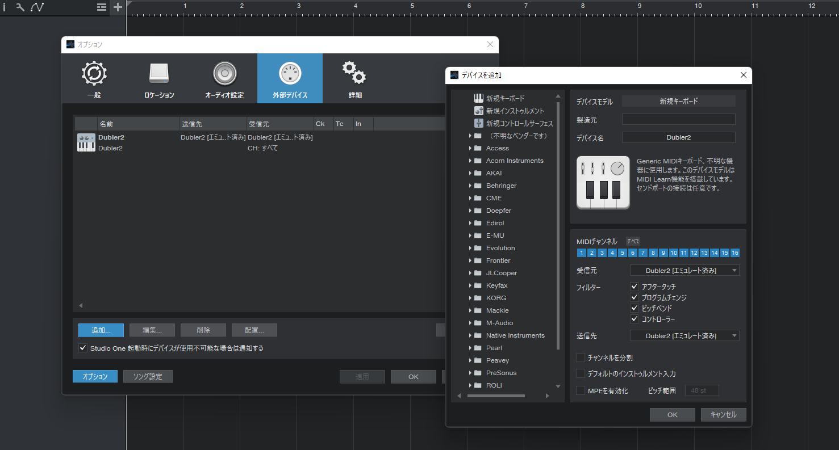Click the Device Name field containing Dubler2
839x450 pixels.
pos(679,137)
